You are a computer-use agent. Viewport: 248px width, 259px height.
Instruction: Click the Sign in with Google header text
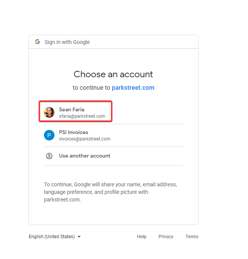[67, 42]
